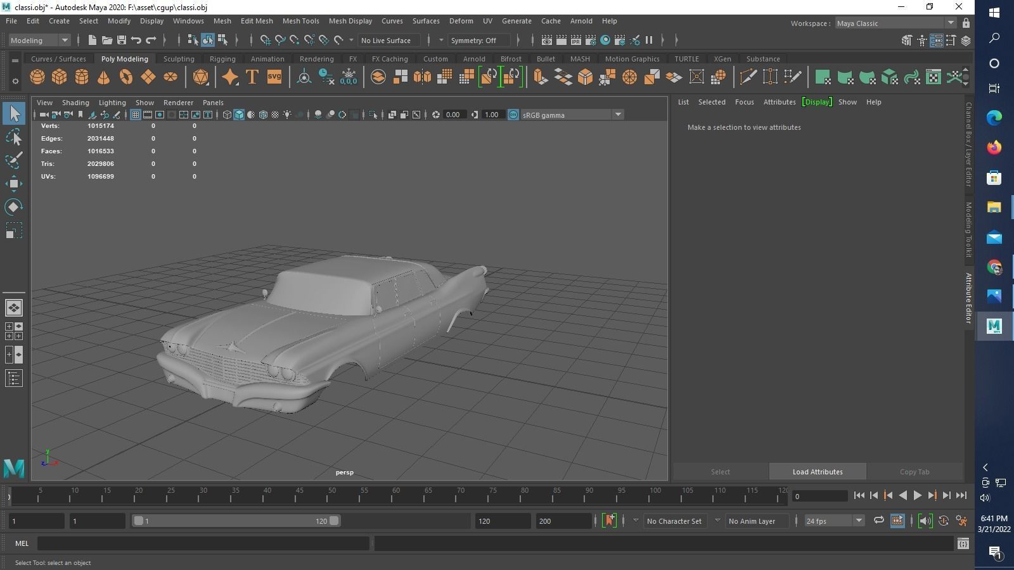Activate the Paint selection tool
The image size is (1014, 570).
point(14,160)
